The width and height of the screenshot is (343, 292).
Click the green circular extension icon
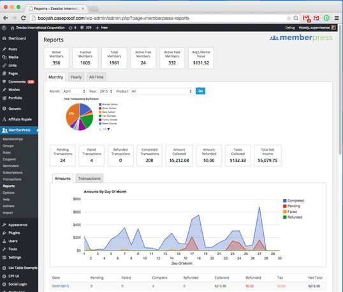326,18
